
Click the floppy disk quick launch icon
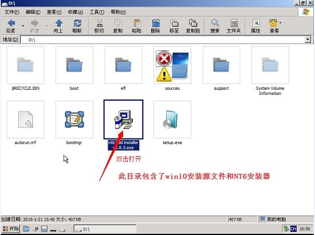(44, 229)
